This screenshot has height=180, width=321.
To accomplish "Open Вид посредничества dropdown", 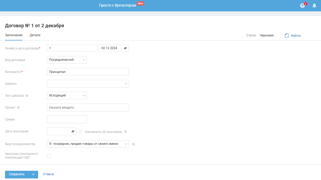I will 88,144.
